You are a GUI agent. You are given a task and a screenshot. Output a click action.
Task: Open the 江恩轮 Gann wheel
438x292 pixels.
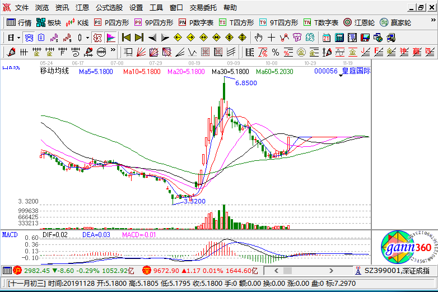point(359,22)
